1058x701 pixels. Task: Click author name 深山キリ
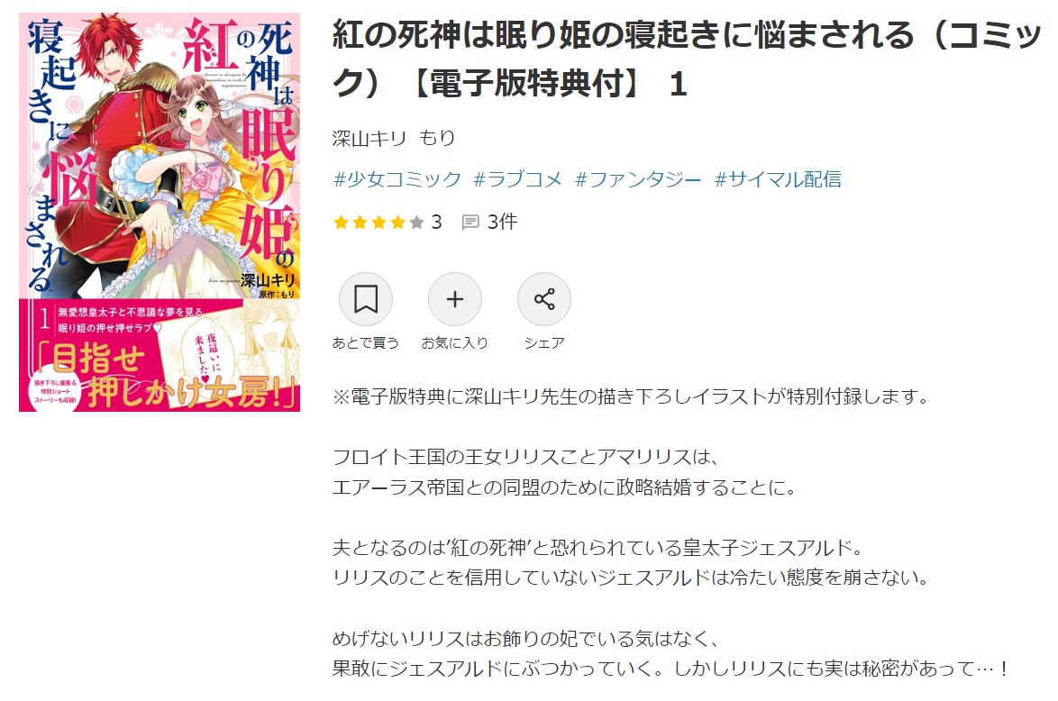tap(369, 139)
